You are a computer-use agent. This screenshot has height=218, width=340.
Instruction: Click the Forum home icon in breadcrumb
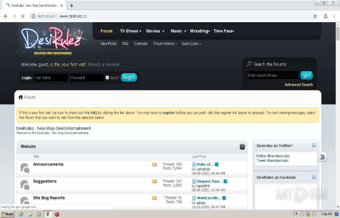(20, 97)
